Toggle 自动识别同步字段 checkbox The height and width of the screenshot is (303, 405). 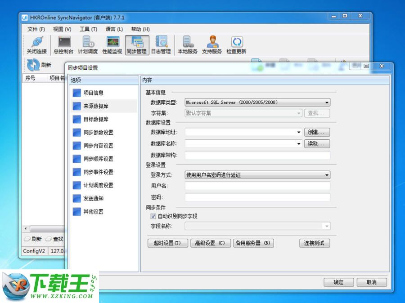153,216
